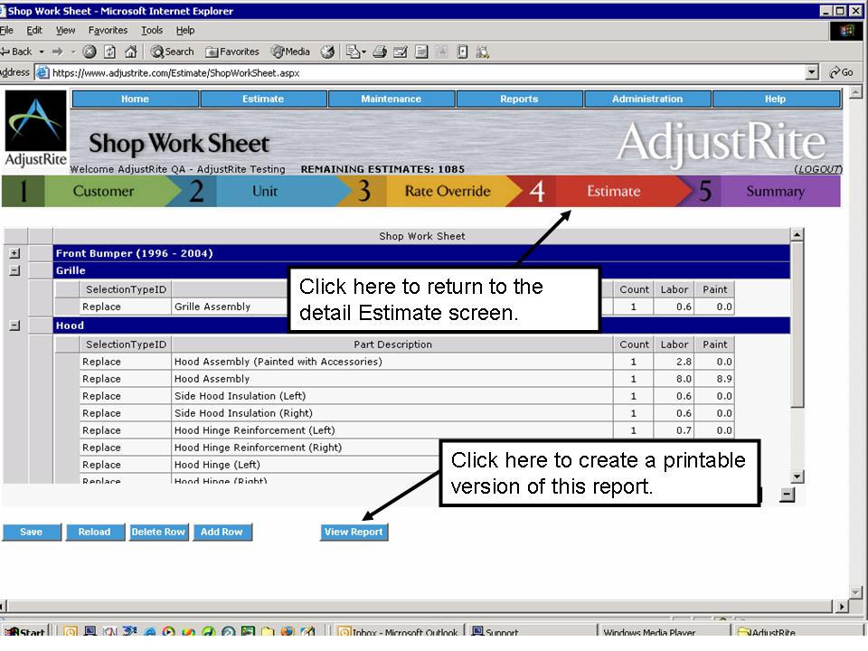
Task: Click the Stop loading icon
Action: [x=90, y=52]
